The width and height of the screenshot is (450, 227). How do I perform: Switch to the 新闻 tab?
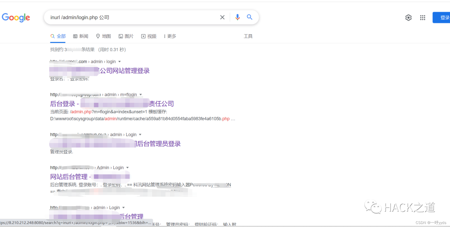(x=81, y=36)
